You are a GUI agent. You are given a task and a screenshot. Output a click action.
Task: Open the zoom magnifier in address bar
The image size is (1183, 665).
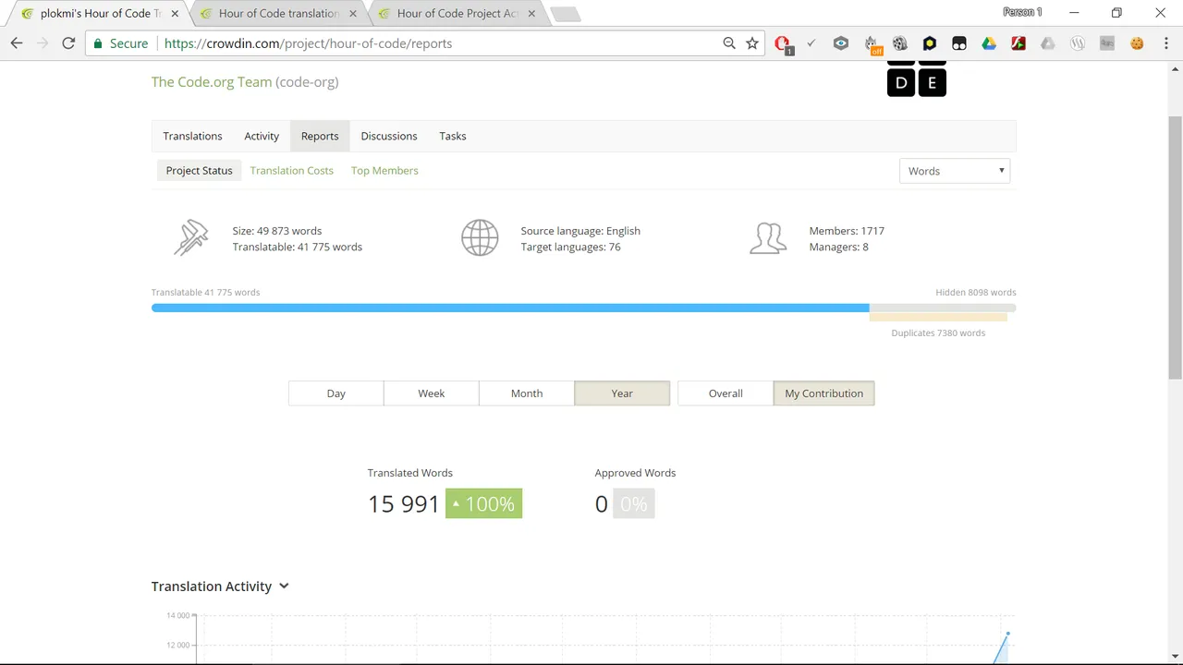(729, 43)
